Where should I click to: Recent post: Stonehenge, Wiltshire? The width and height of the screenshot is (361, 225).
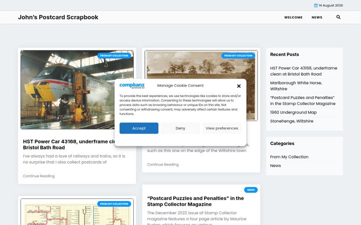(x=291, y=121)
